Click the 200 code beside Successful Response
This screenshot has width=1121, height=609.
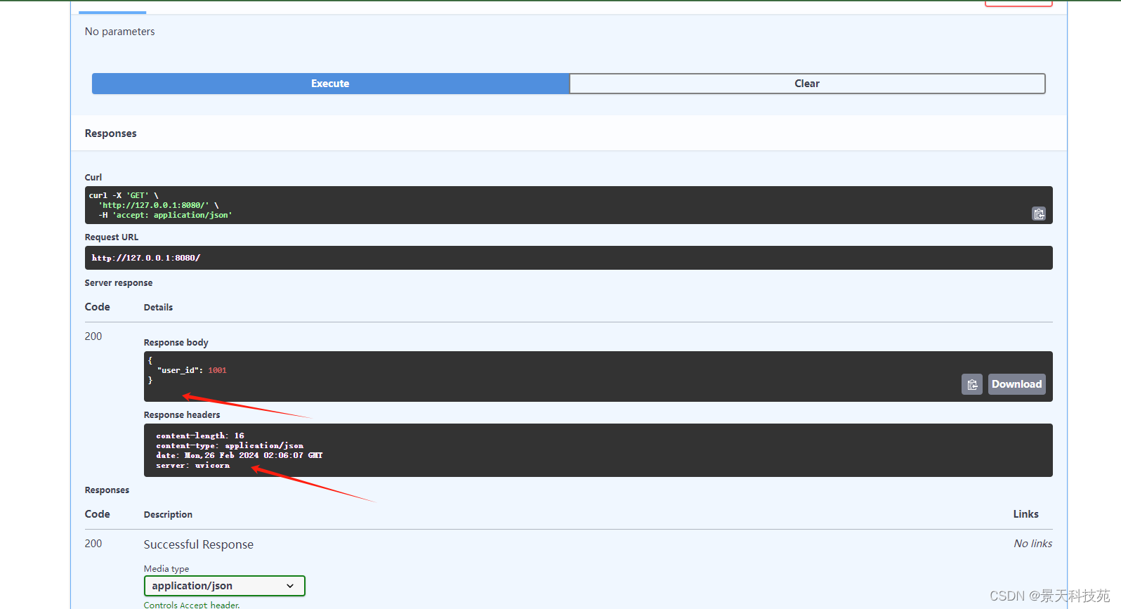point(93,544)
